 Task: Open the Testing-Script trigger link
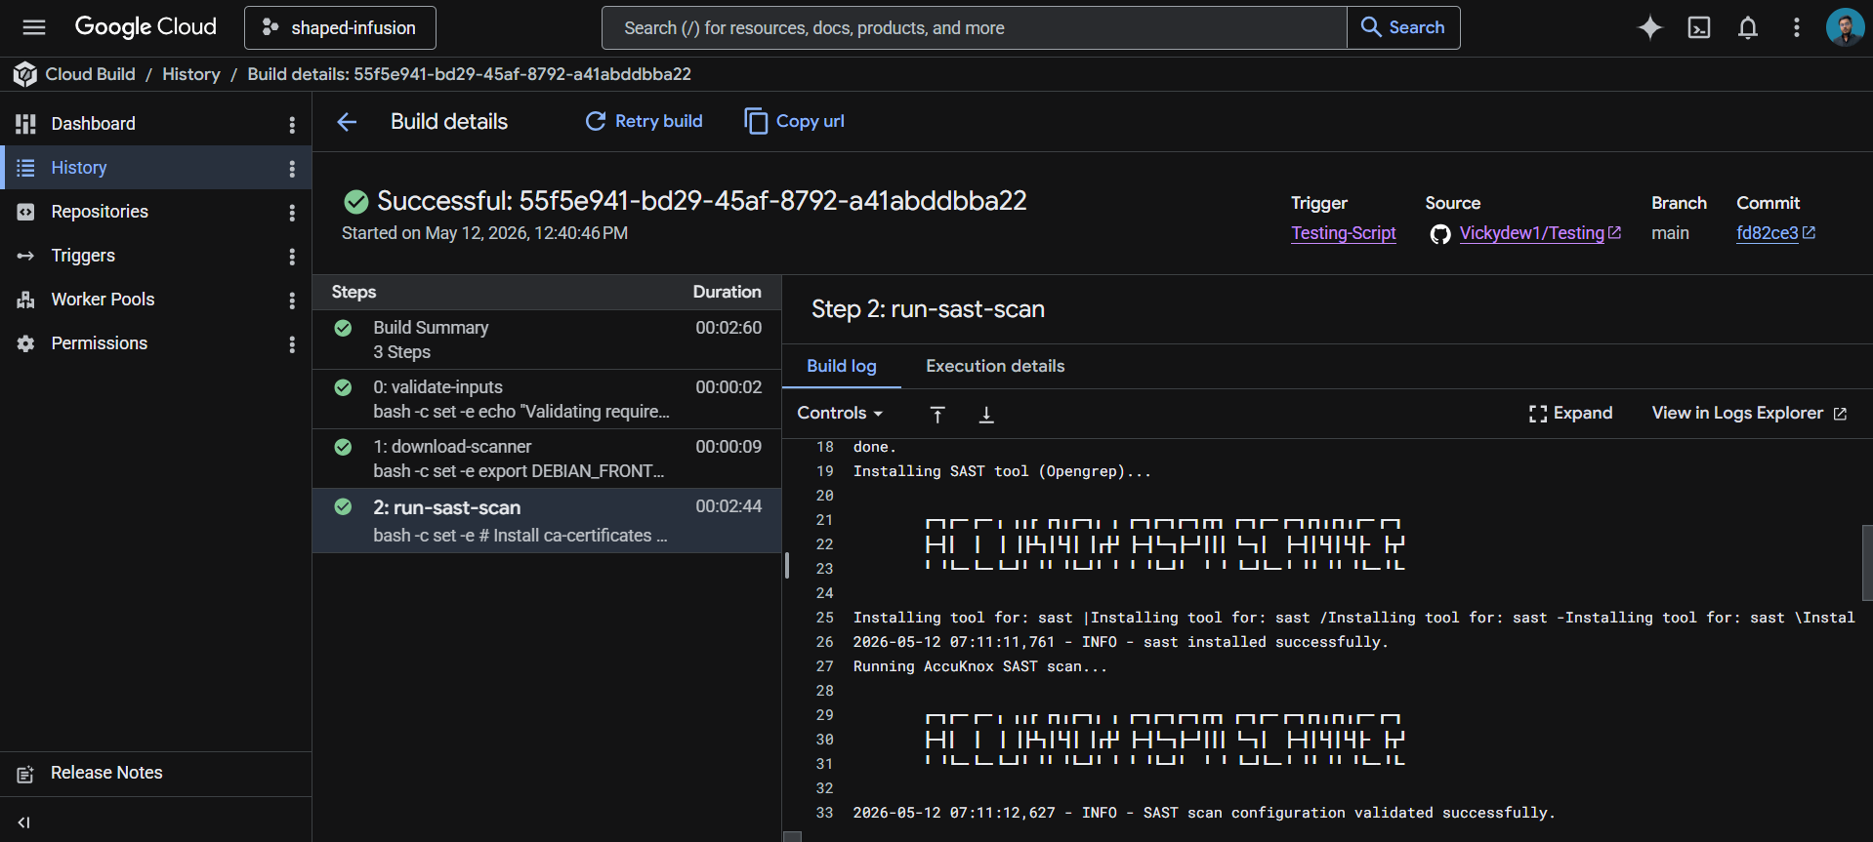pos(1344,233)
